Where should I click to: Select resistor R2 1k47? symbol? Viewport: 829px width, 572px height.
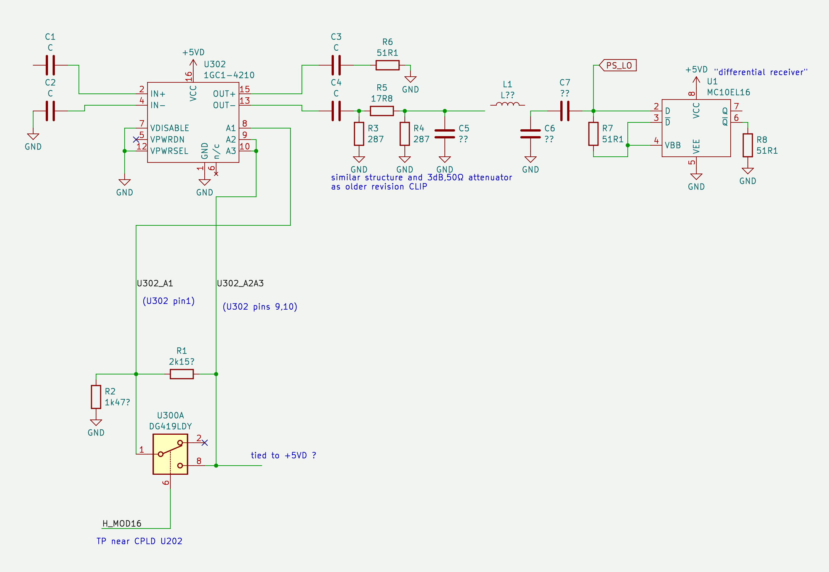[96, 397]
